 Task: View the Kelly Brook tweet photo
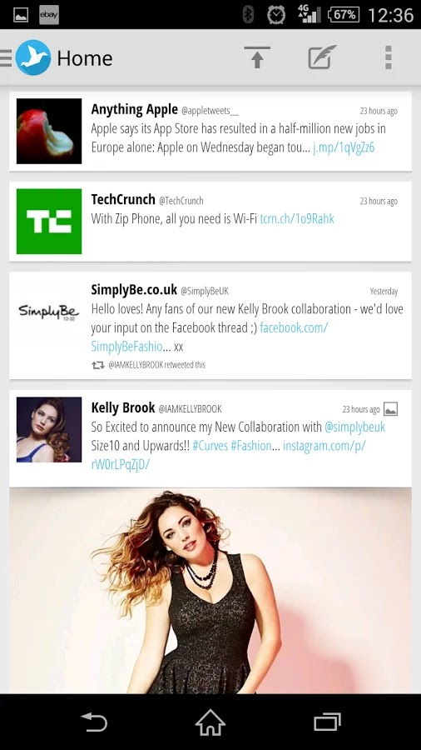(210, 591)
